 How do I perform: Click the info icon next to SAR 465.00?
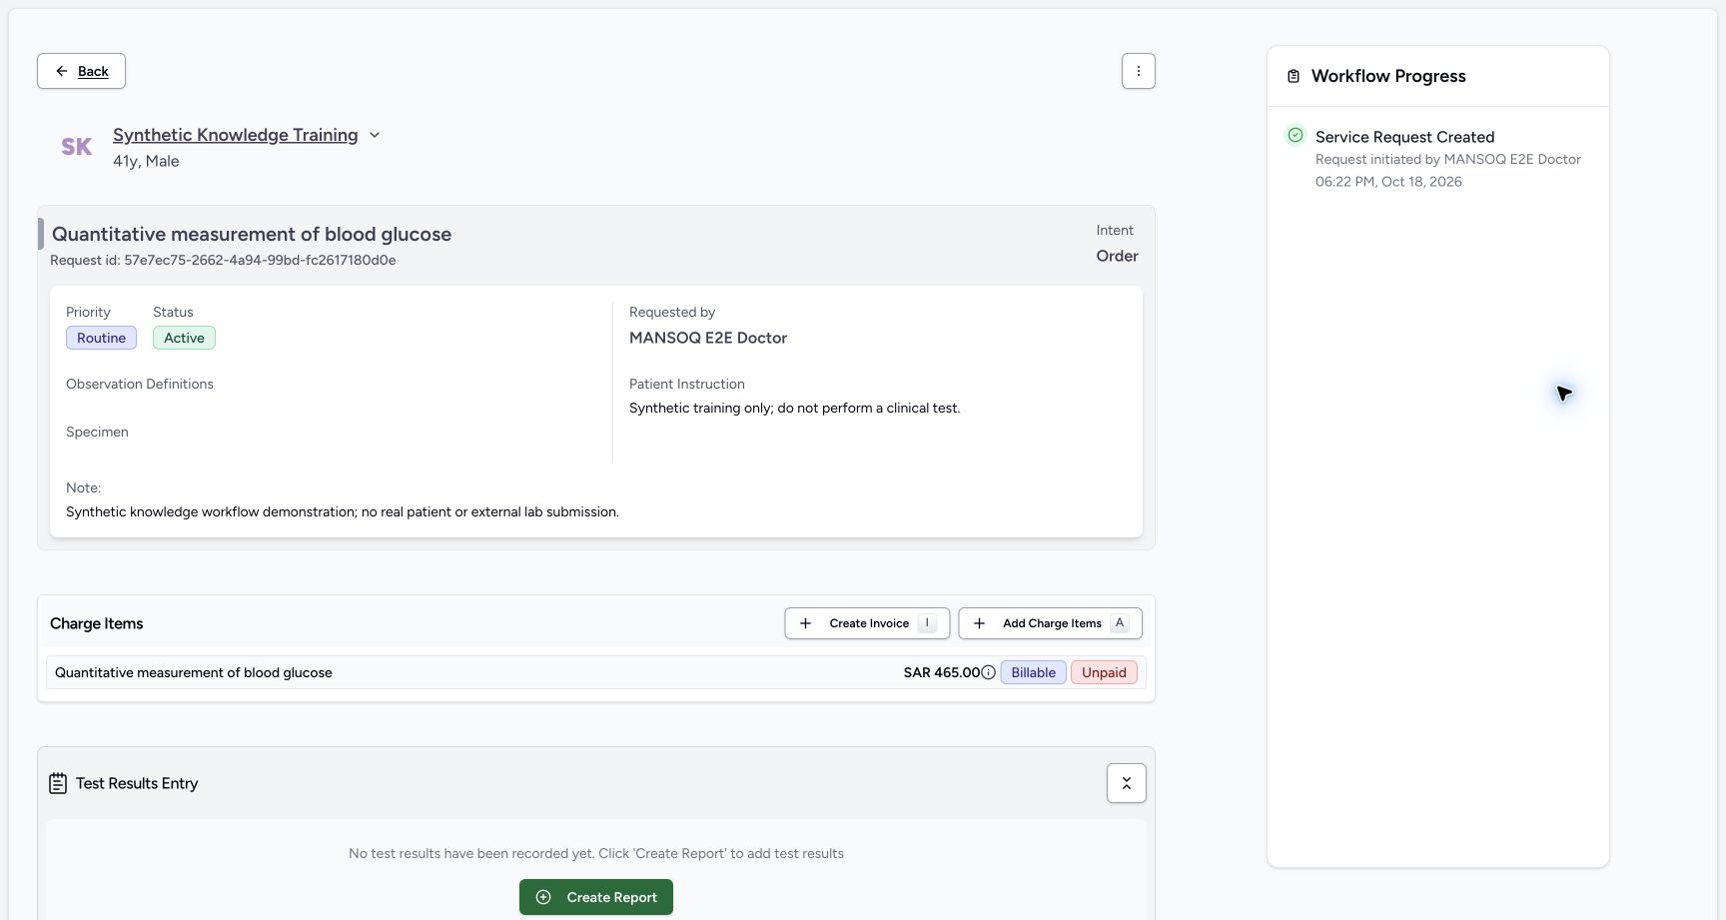988,672
